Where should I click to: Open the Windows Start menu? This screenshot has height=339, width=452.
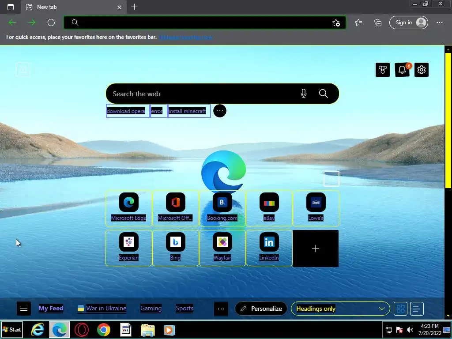12,329
